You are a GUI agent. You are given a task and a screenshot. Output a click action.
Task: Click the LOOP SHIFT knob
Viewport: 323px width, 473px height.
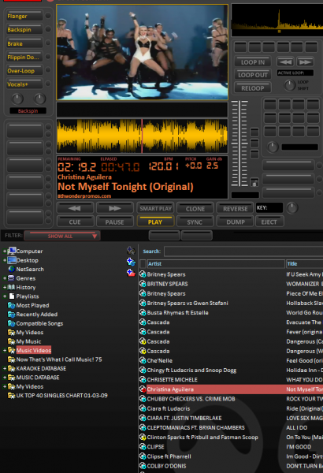(x=290, y=85)
